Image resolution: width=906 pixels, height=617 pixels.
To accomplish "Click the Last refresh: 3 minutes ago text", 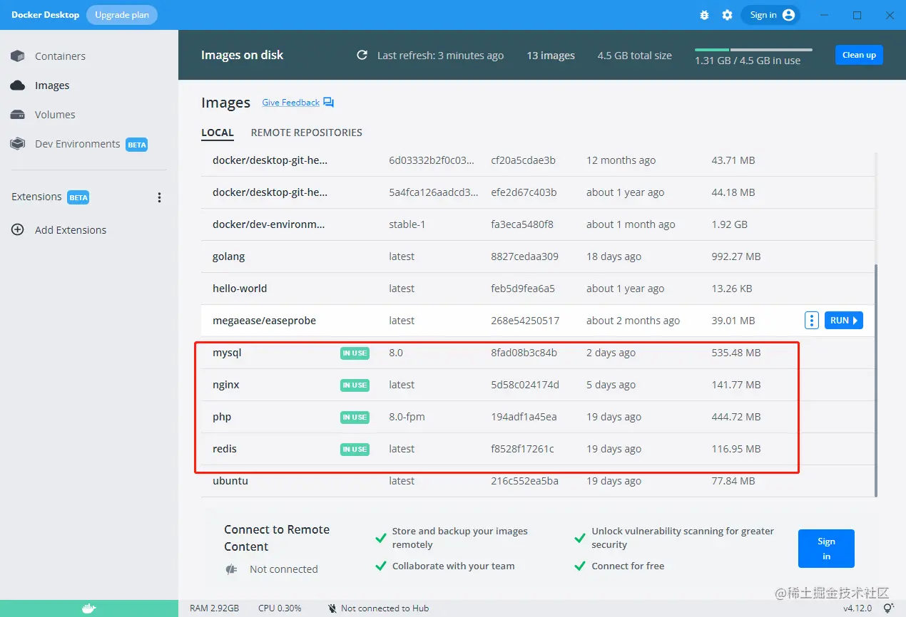I will pyautogui.click(x=440, y=55).
